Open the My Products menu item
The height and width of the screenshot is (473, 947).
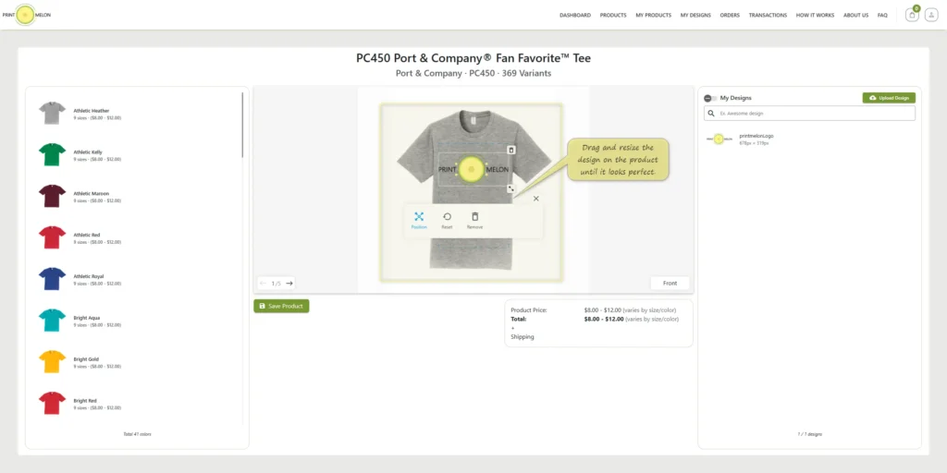[x=654, y=15]
